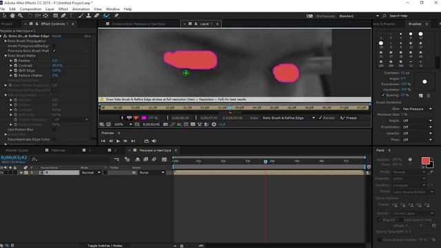Click the red foreground color swatch
The width and height of the screenshot is (441, 248).
tap(426, 161)
